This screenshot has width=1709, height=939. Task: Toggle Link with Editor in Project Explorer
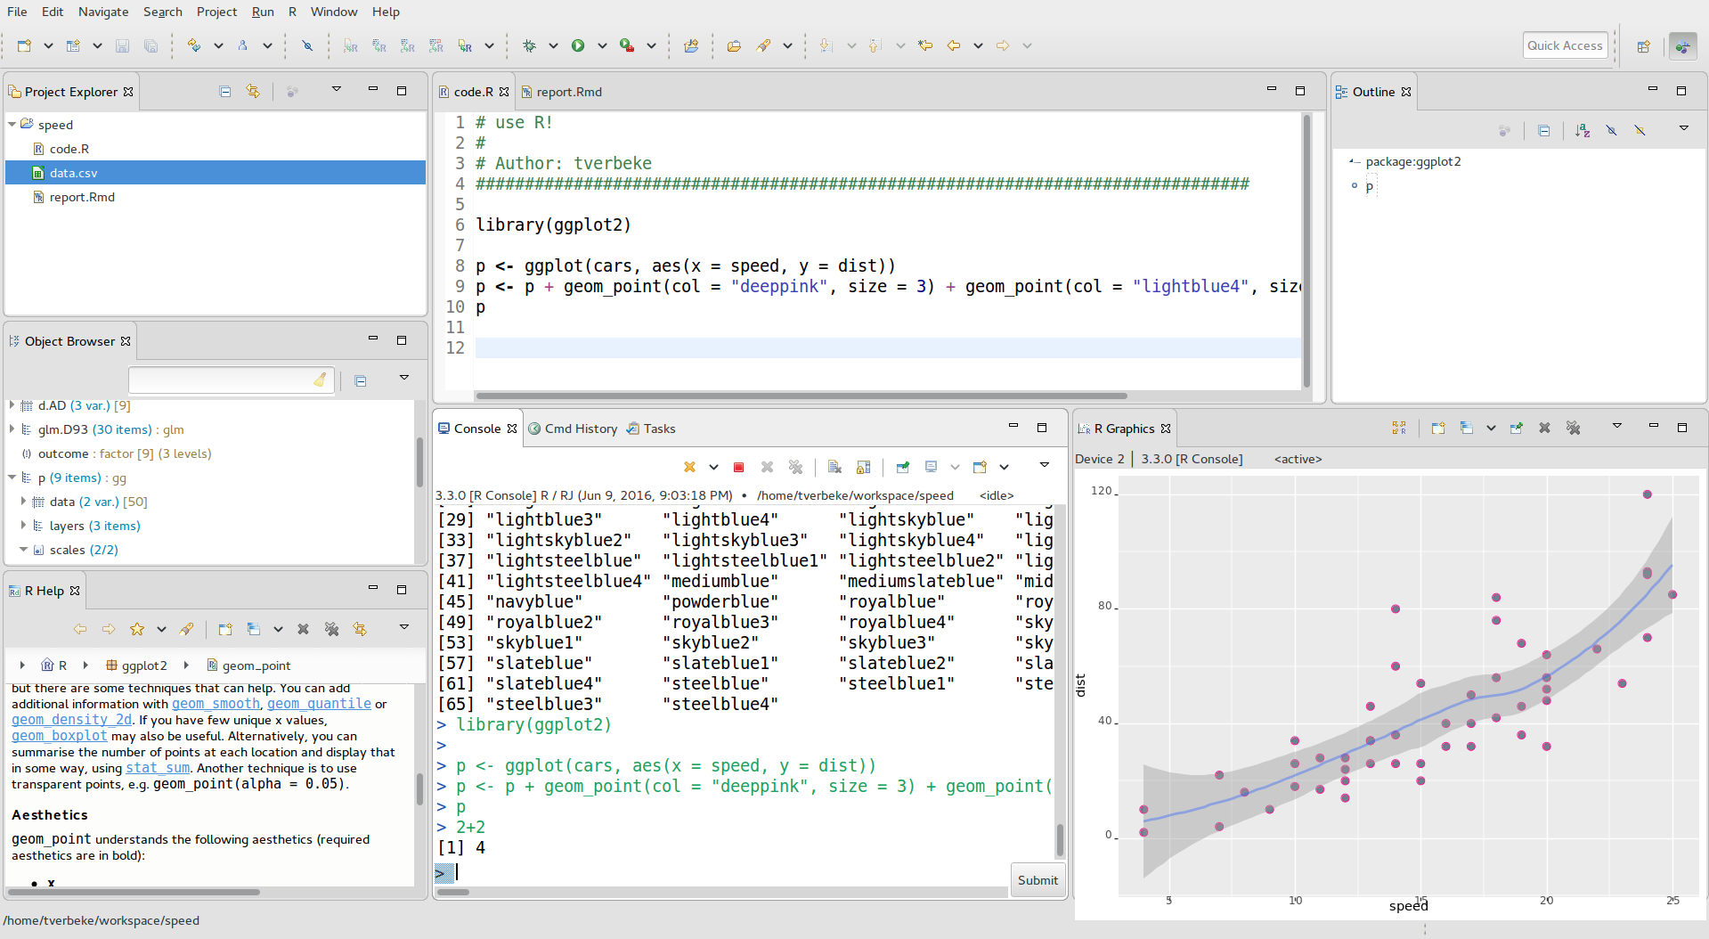(x=253, y=91)
